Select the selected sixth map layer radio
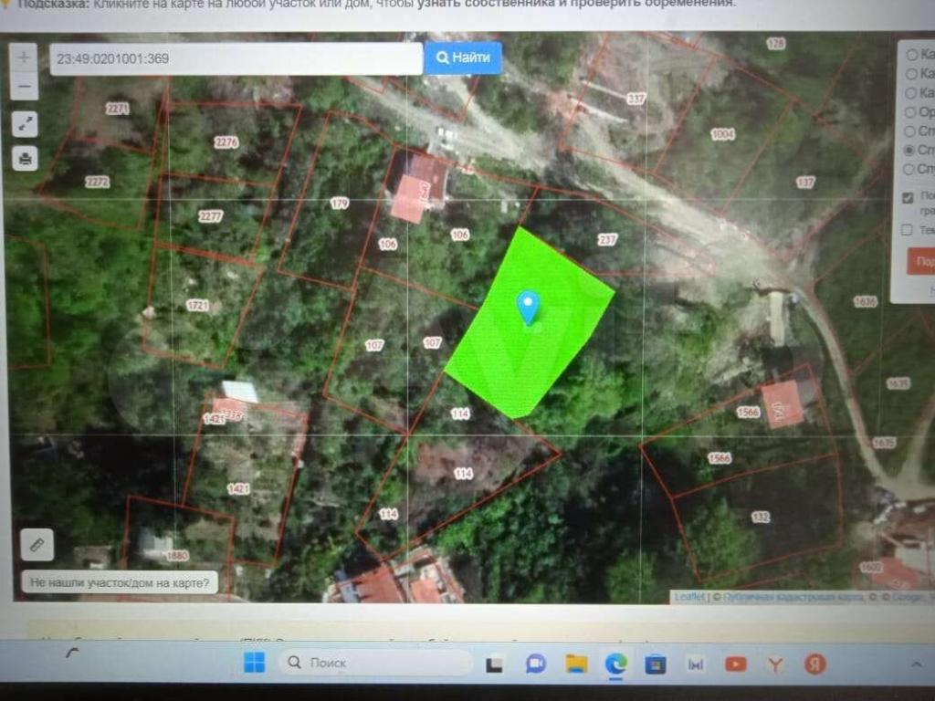Viewport: 935px width, 701px height. [x=909, y=150]
